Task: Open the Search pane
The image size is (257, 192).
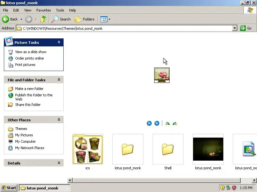Action: coord(61,19)
